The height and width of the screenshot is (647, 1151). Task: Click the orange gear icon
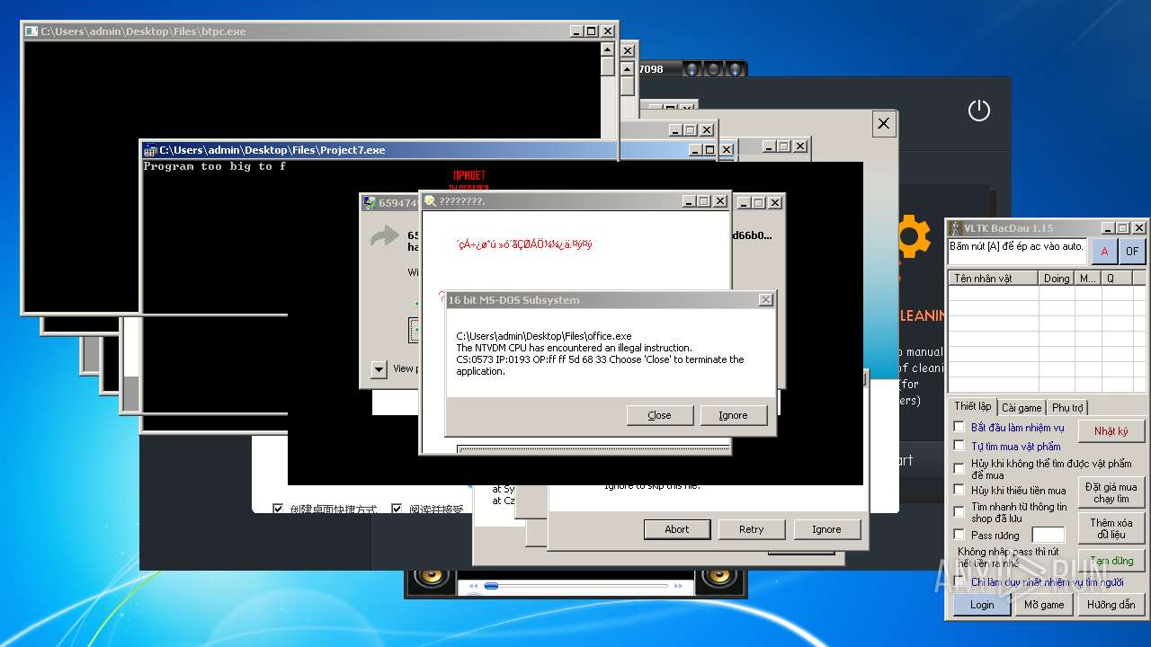tap(914, 236)
